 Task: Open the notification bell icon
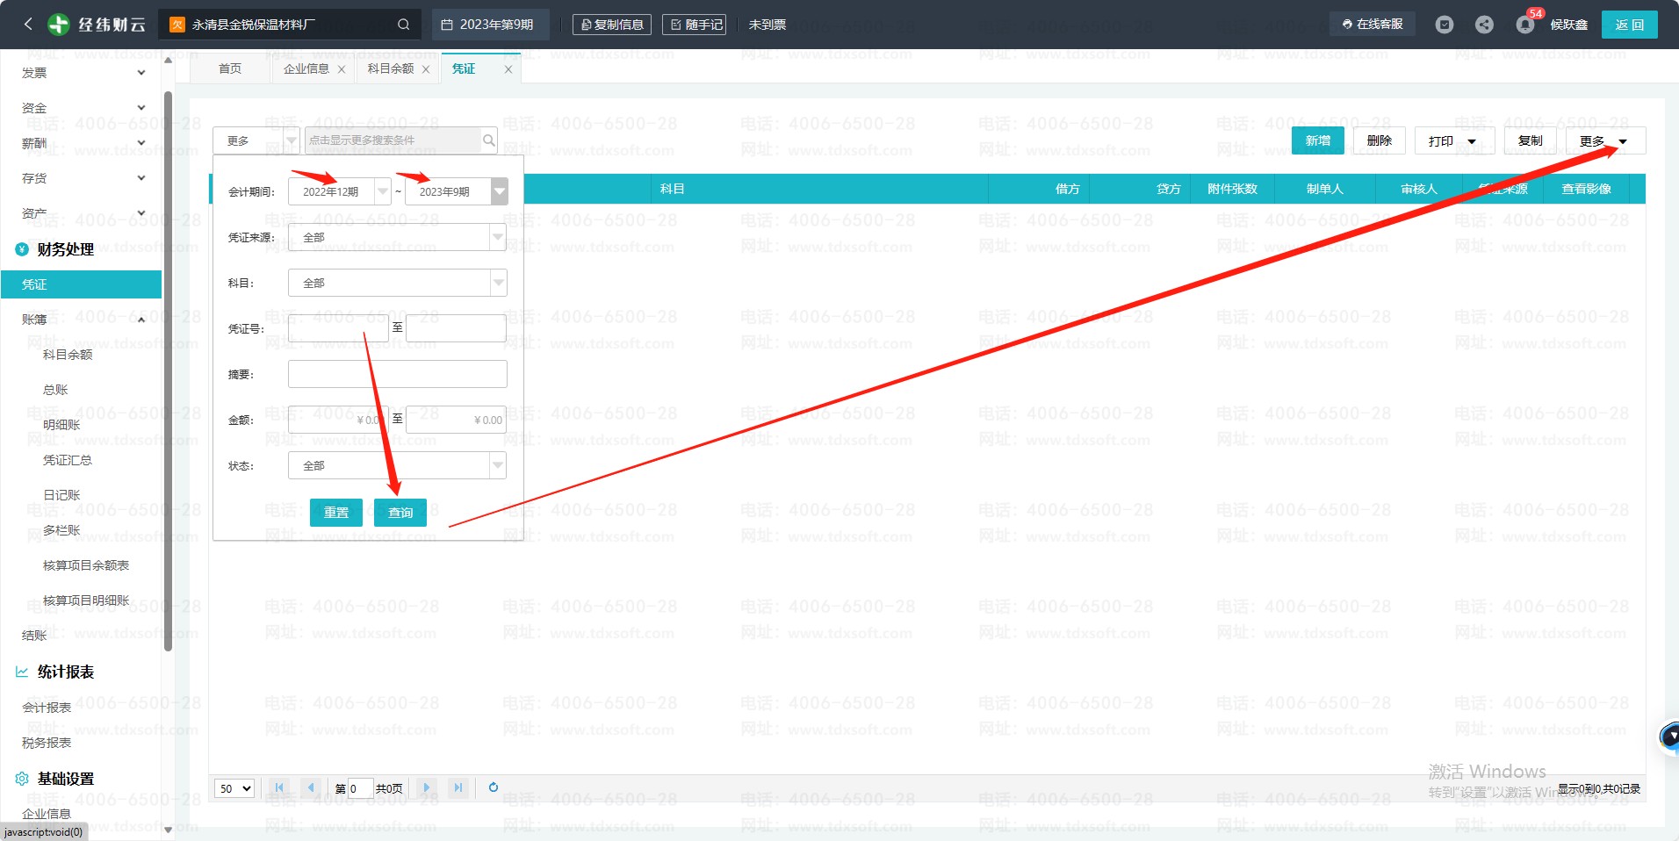pos(1524,25)
